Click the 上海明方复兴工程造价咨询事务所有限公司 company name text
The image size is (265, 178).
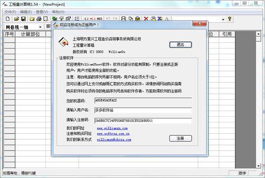107,39
